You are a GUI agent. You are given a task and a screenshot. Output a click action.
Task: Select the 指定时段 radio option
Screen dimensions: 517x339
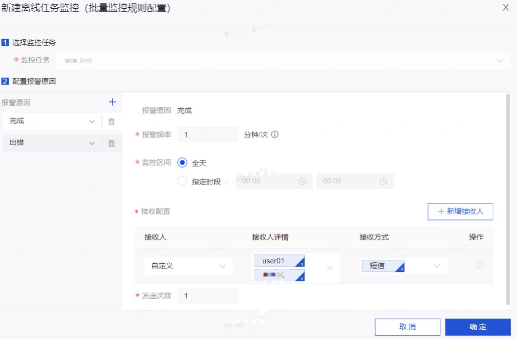(x=183, y=181)
